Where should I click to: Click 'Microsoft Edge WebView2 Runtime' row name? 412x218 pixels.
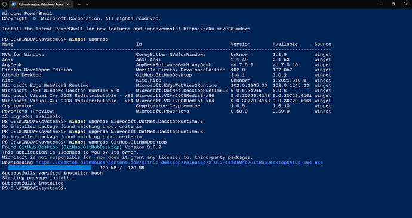[x=45, y=85]
